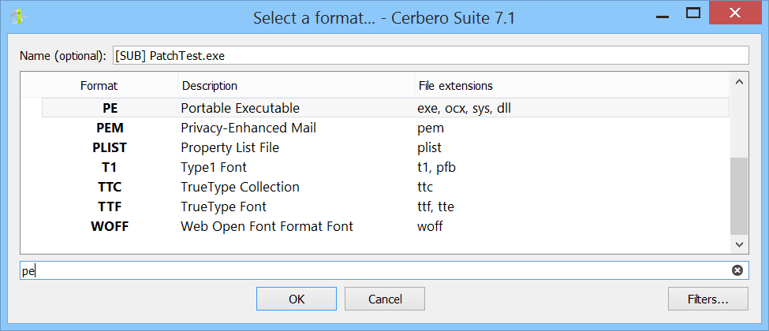The height and width of the screenshot is (331, 769).
Task: Click the format list scrollbar thumb
Action: (739, 196)
